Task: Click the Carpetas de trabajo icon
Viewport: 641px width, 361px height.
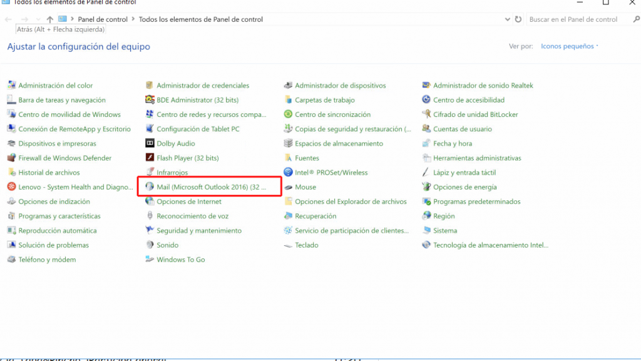Action: click(x=288, y=99)
